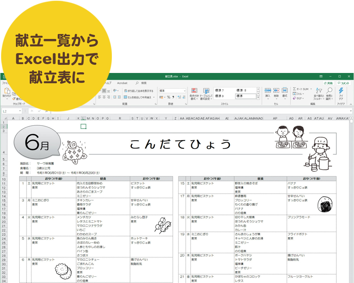This screenshot has width=354, height=283.
Task: Toggle center alignment in the ribbon
Action: pyautogui.click(x=104, y=97)
